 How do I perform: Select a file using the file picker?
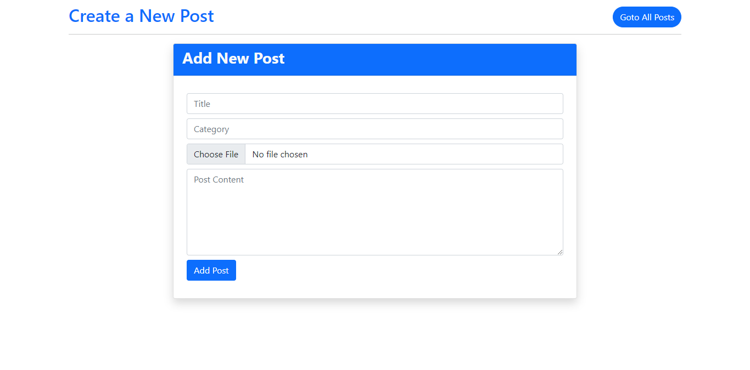[216, 154]
